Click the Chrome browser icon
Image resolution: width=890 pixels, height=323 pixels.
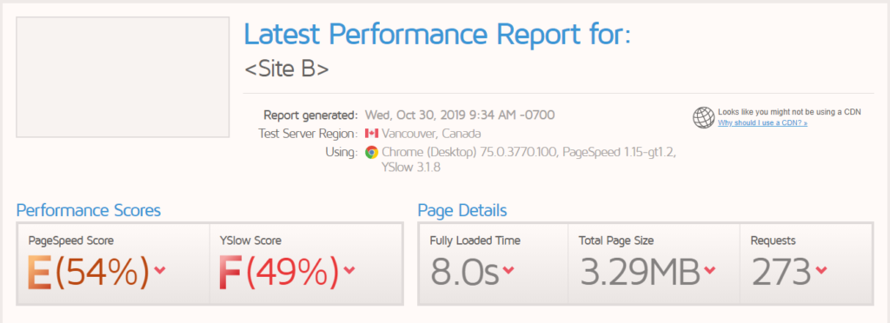pos(372,152)
